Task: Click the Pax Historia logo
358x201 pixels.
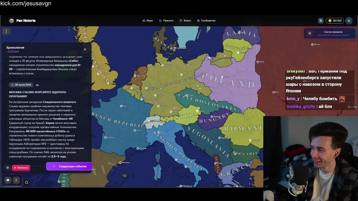Action: click(22, 21)
